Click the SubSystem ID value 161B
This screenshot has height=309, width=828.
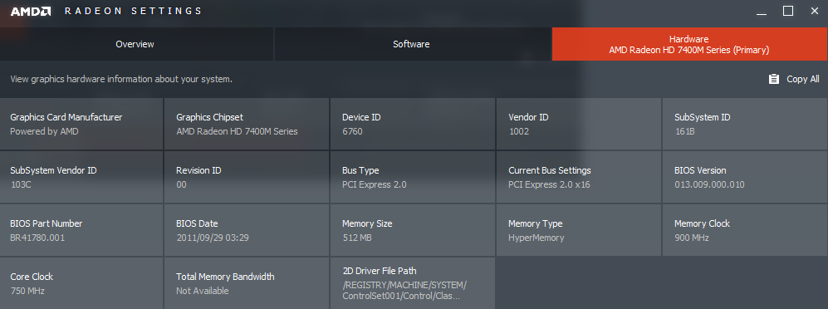pyautogui.click(x=684, y=131)
